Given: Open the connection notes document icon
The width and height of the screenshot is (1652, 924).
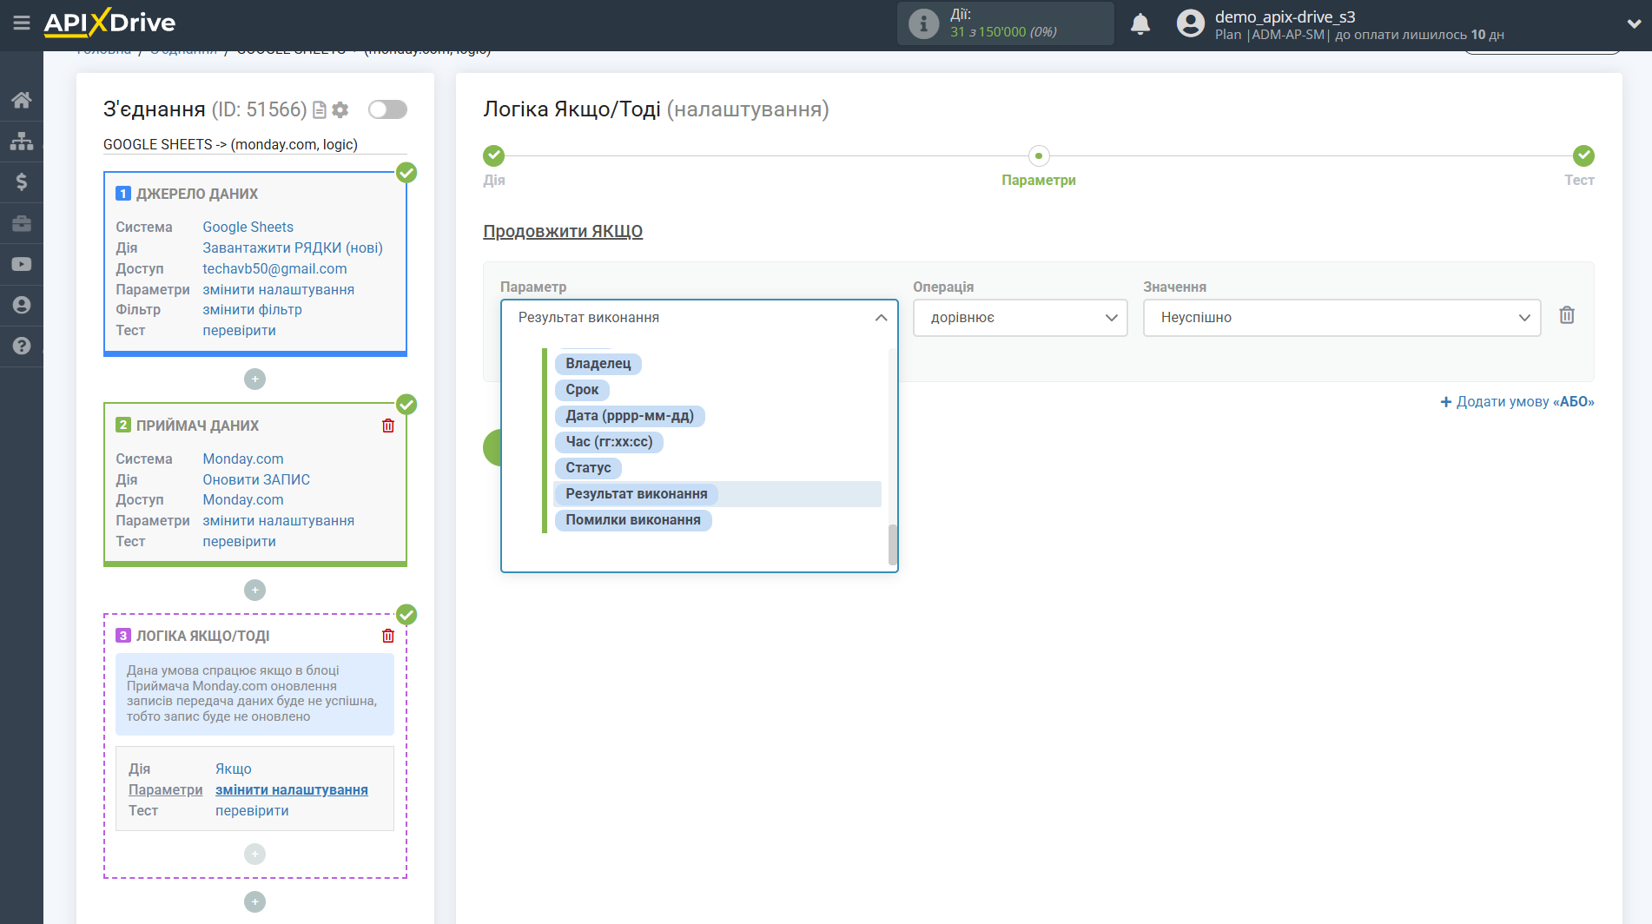Looking at the screenshot, I should (320, 110).
